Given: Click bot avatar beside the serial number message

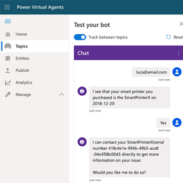Looking at the screenshot, I should (x=82, y=142).
